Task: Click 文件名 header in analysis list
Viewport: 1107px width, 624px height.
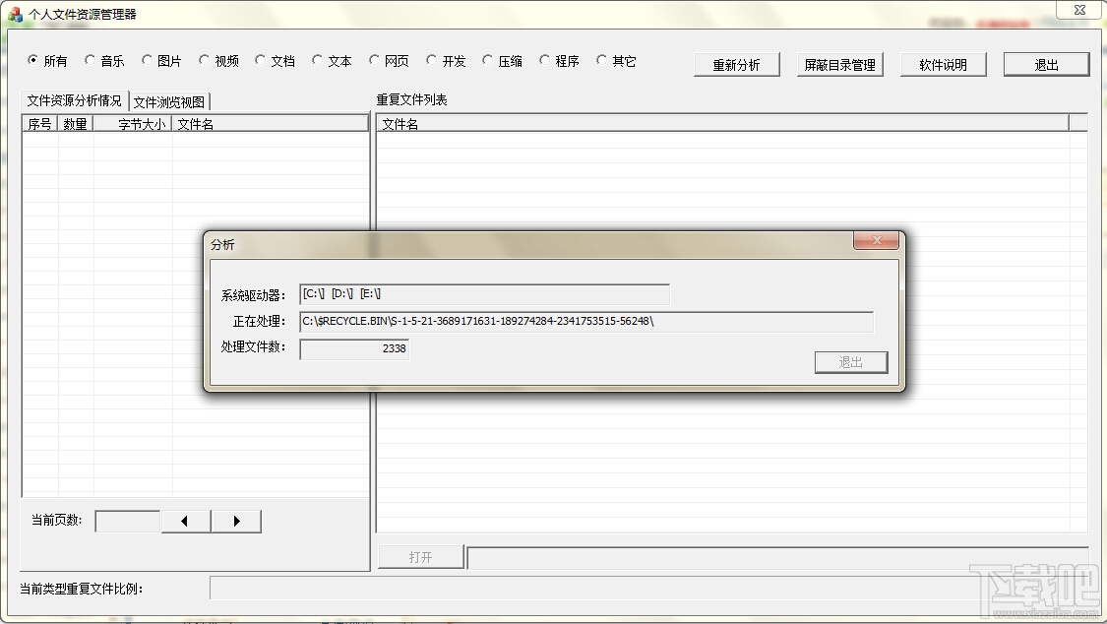Action: point(271,124)
